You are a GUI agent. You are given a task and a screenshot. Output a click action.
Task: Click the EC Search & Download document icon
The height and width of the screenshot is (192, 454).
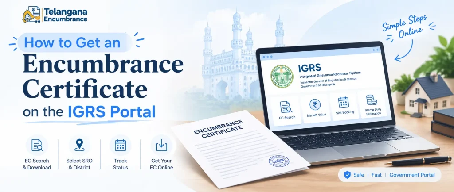click(37, 145)
